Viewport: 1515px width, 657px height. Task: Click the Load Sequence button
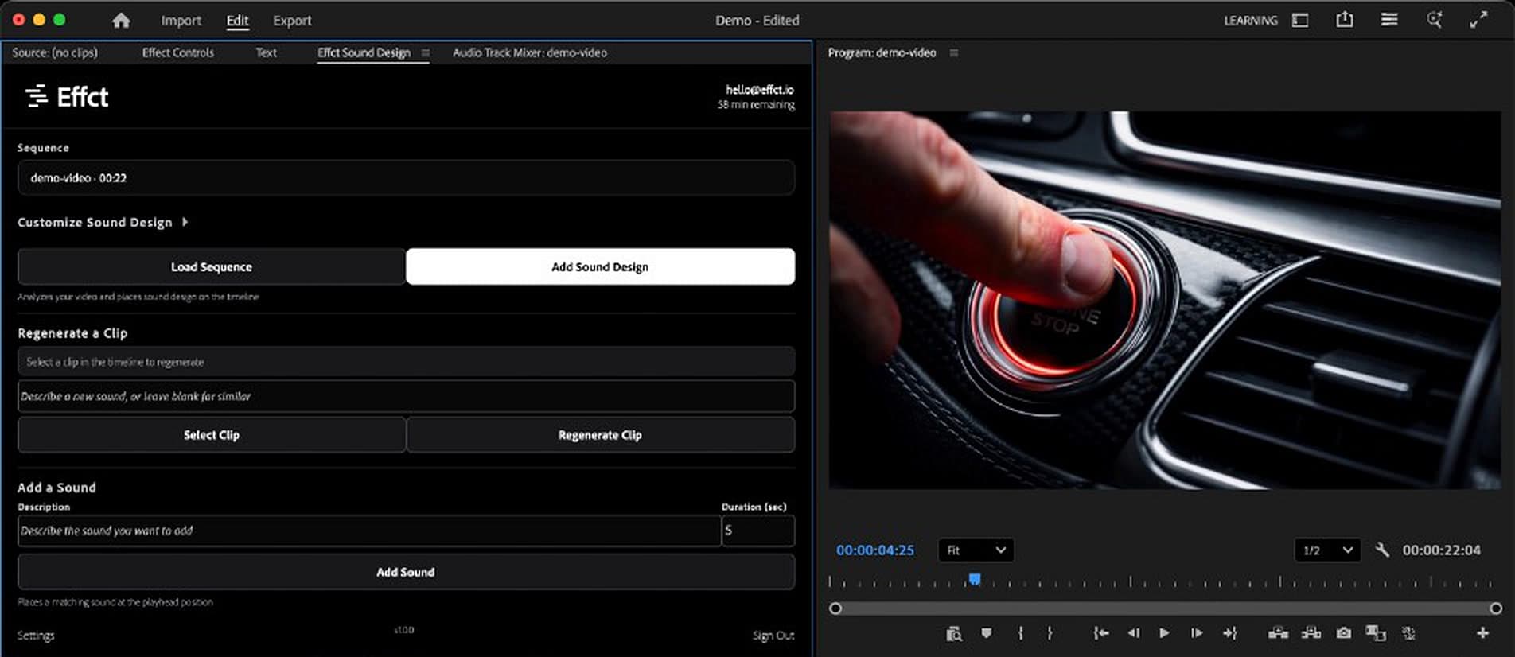pos(212,266)
